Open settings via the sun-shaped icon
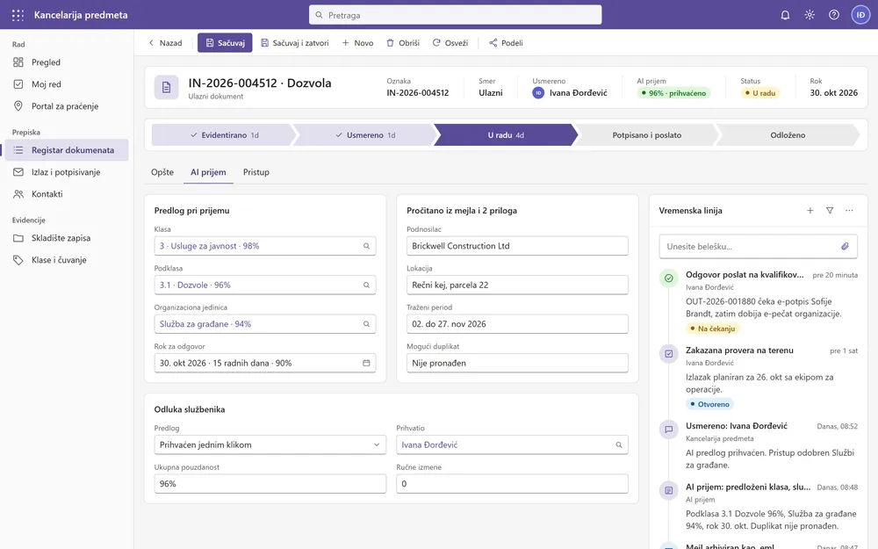Viewport: 878px width, 549px height. click(810, 15)
